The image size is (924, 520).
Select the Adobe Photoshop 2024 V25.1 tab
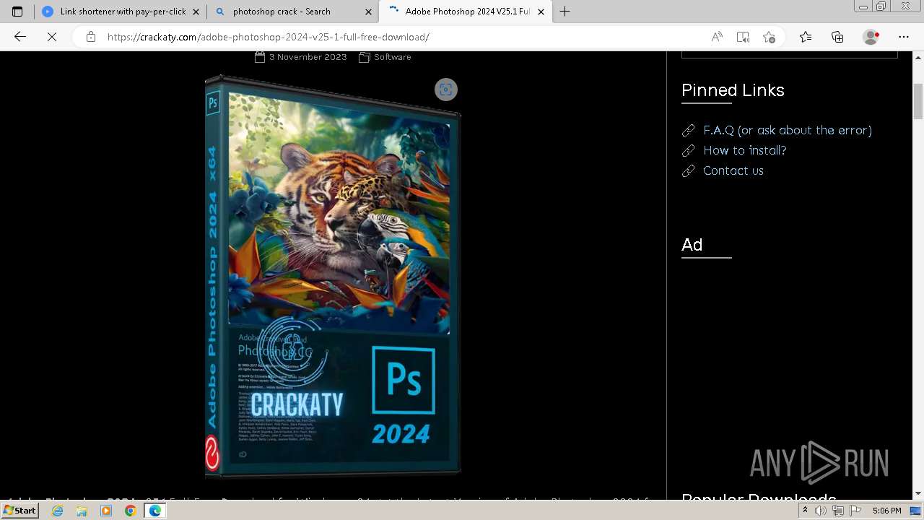click(x=466, y=12)
